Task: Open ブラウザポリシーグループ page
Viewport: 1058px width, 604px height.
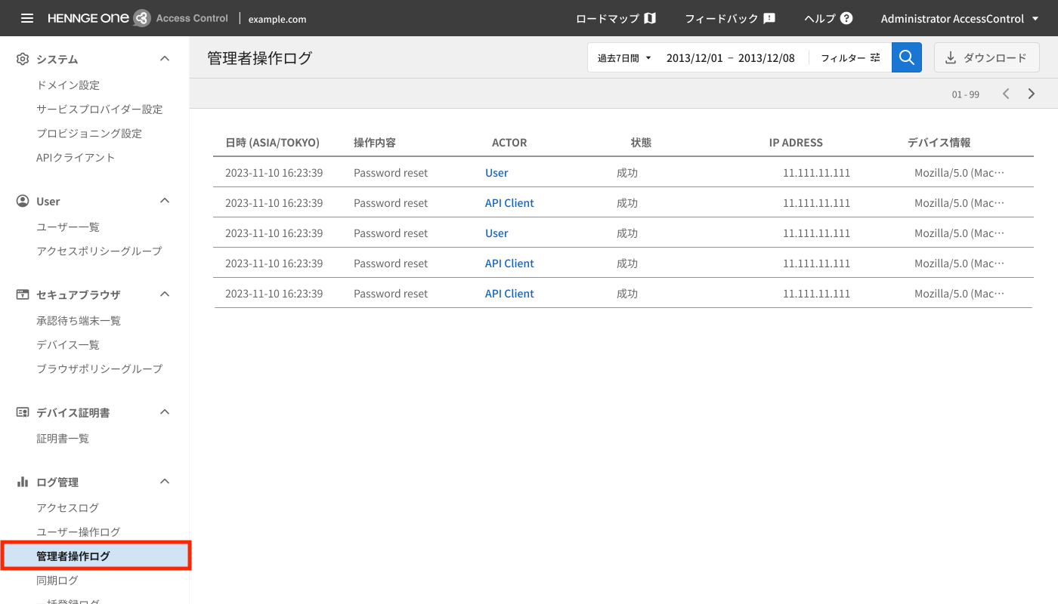Action: pos(100,369)
